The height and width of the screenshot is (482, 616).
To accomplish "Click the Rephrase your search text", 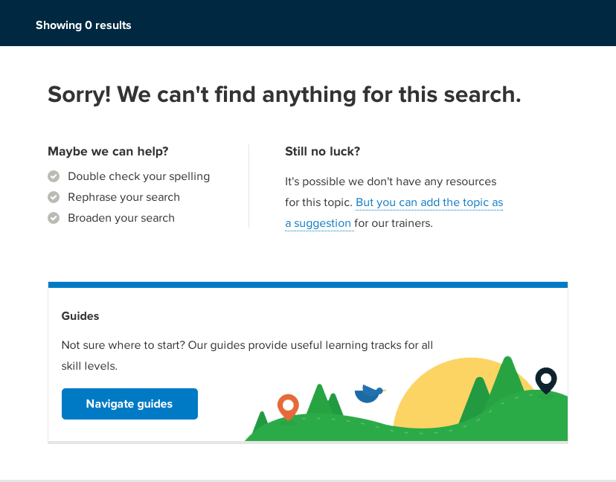I will click(x=123, y=197).
